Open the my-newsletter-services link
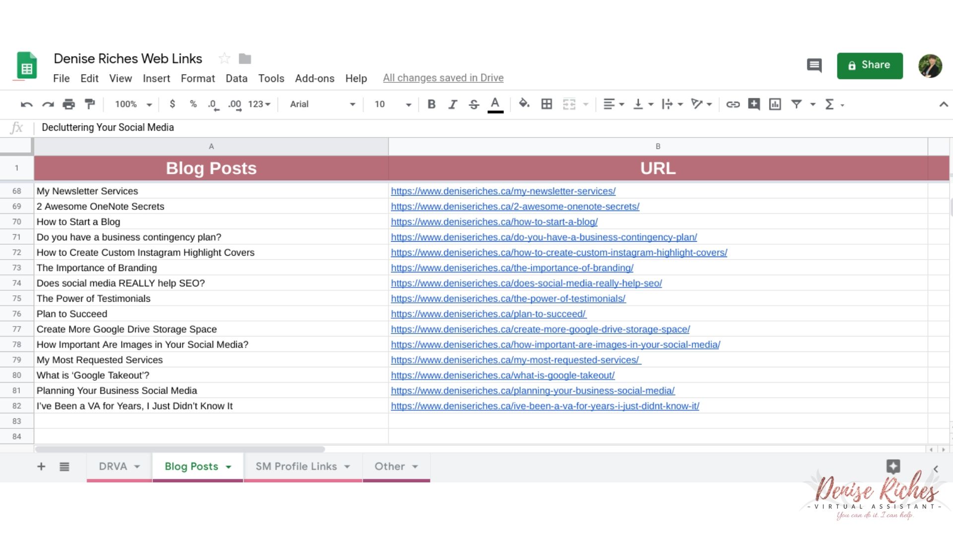 click(x=503, y=191)
